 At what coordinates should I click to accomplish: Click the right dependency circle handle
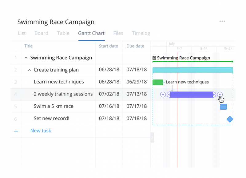coord(220,95)
